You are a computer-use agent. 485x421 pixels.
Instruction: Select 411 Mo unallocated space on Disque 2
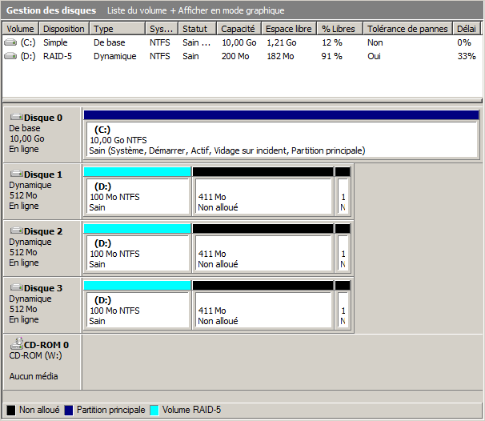pyautogui.click(x=263, y=253)
